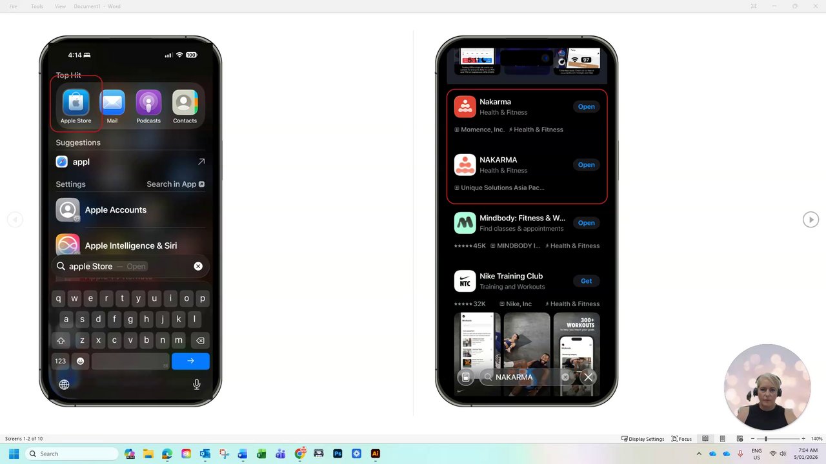Tap the Apple Store app icon
The image size is (826, 464).
pos(76,102)
